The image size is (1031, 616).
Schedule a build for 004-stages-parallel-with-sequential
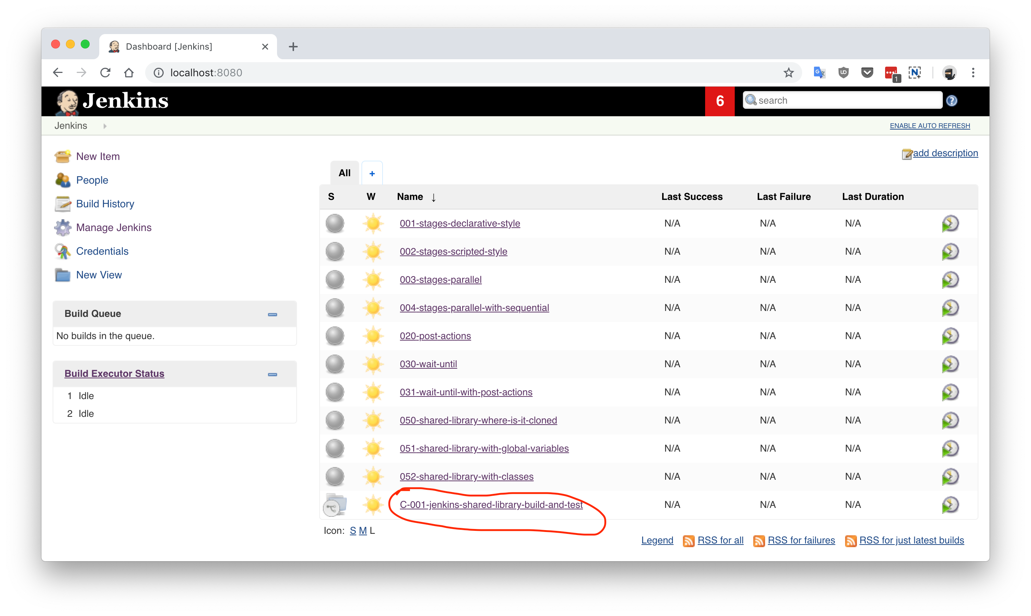click(x=950, y=308)
